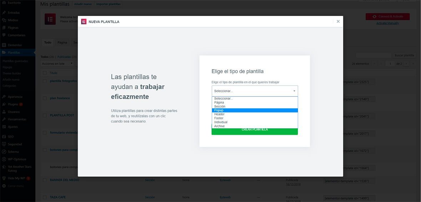
Task: Open Herramientas wrench icon in sidebar
Action: [4, 119]
